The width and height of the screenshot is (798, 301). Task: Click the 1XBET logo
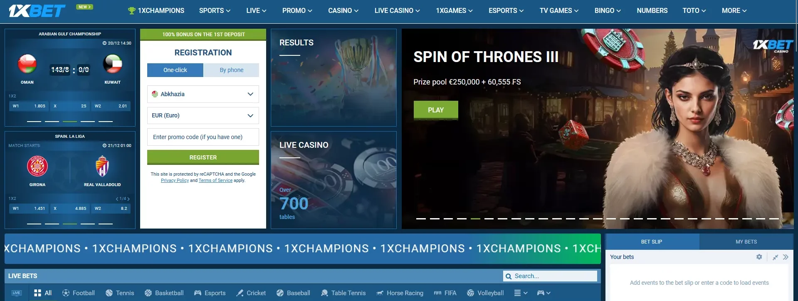coord(37,11)
